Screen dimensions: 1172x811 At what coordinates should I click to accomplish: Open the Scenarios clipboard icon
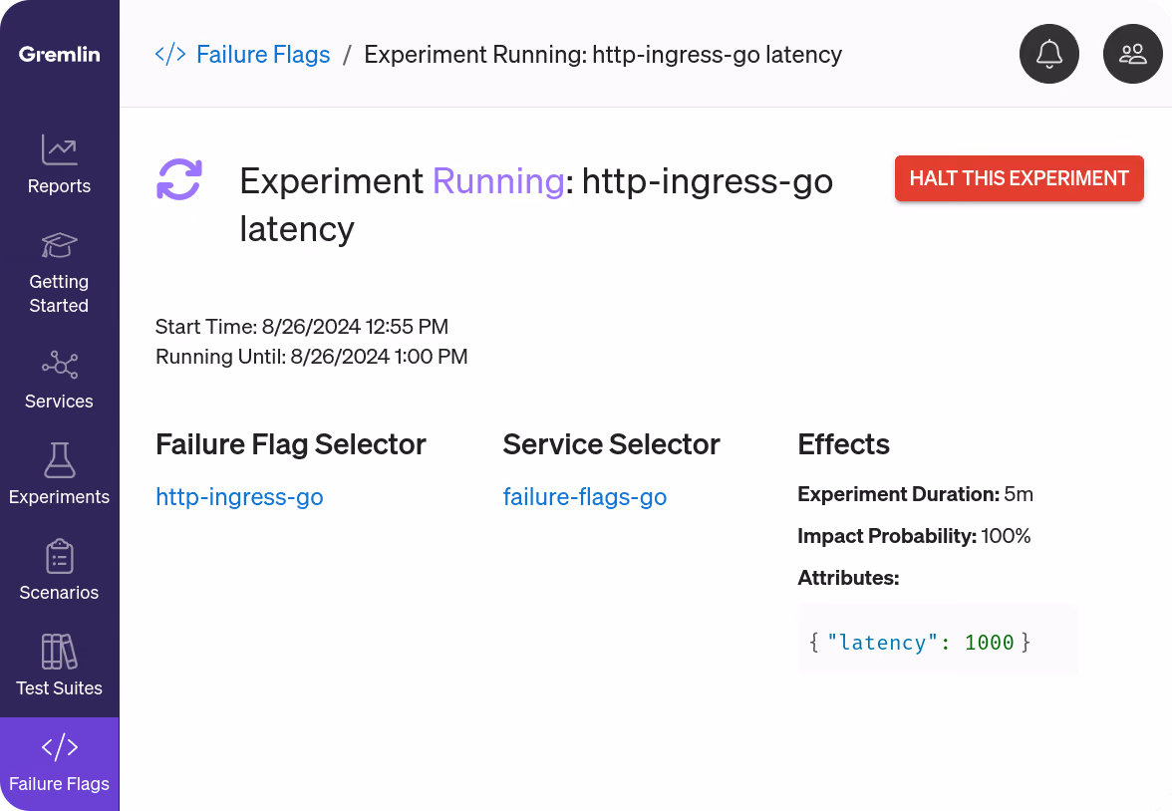coord(59,556)
